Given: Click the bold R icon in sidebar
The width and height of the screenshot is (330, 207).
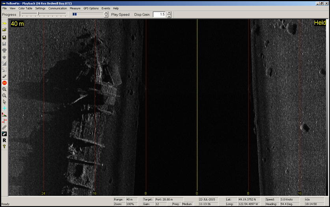Looking at the screenshot, I should [x=4, y=140].
